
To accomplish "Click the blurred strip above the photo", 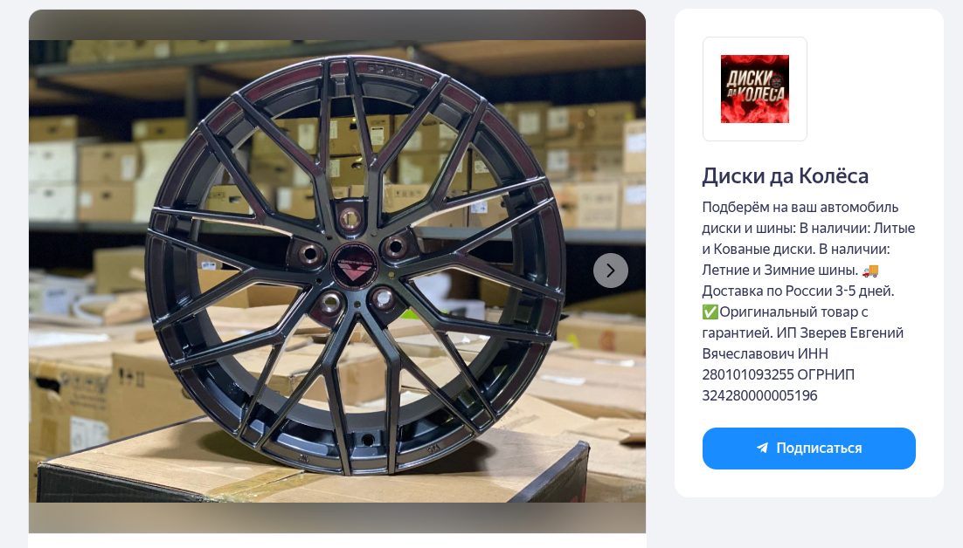I will (x=337, y=25).
